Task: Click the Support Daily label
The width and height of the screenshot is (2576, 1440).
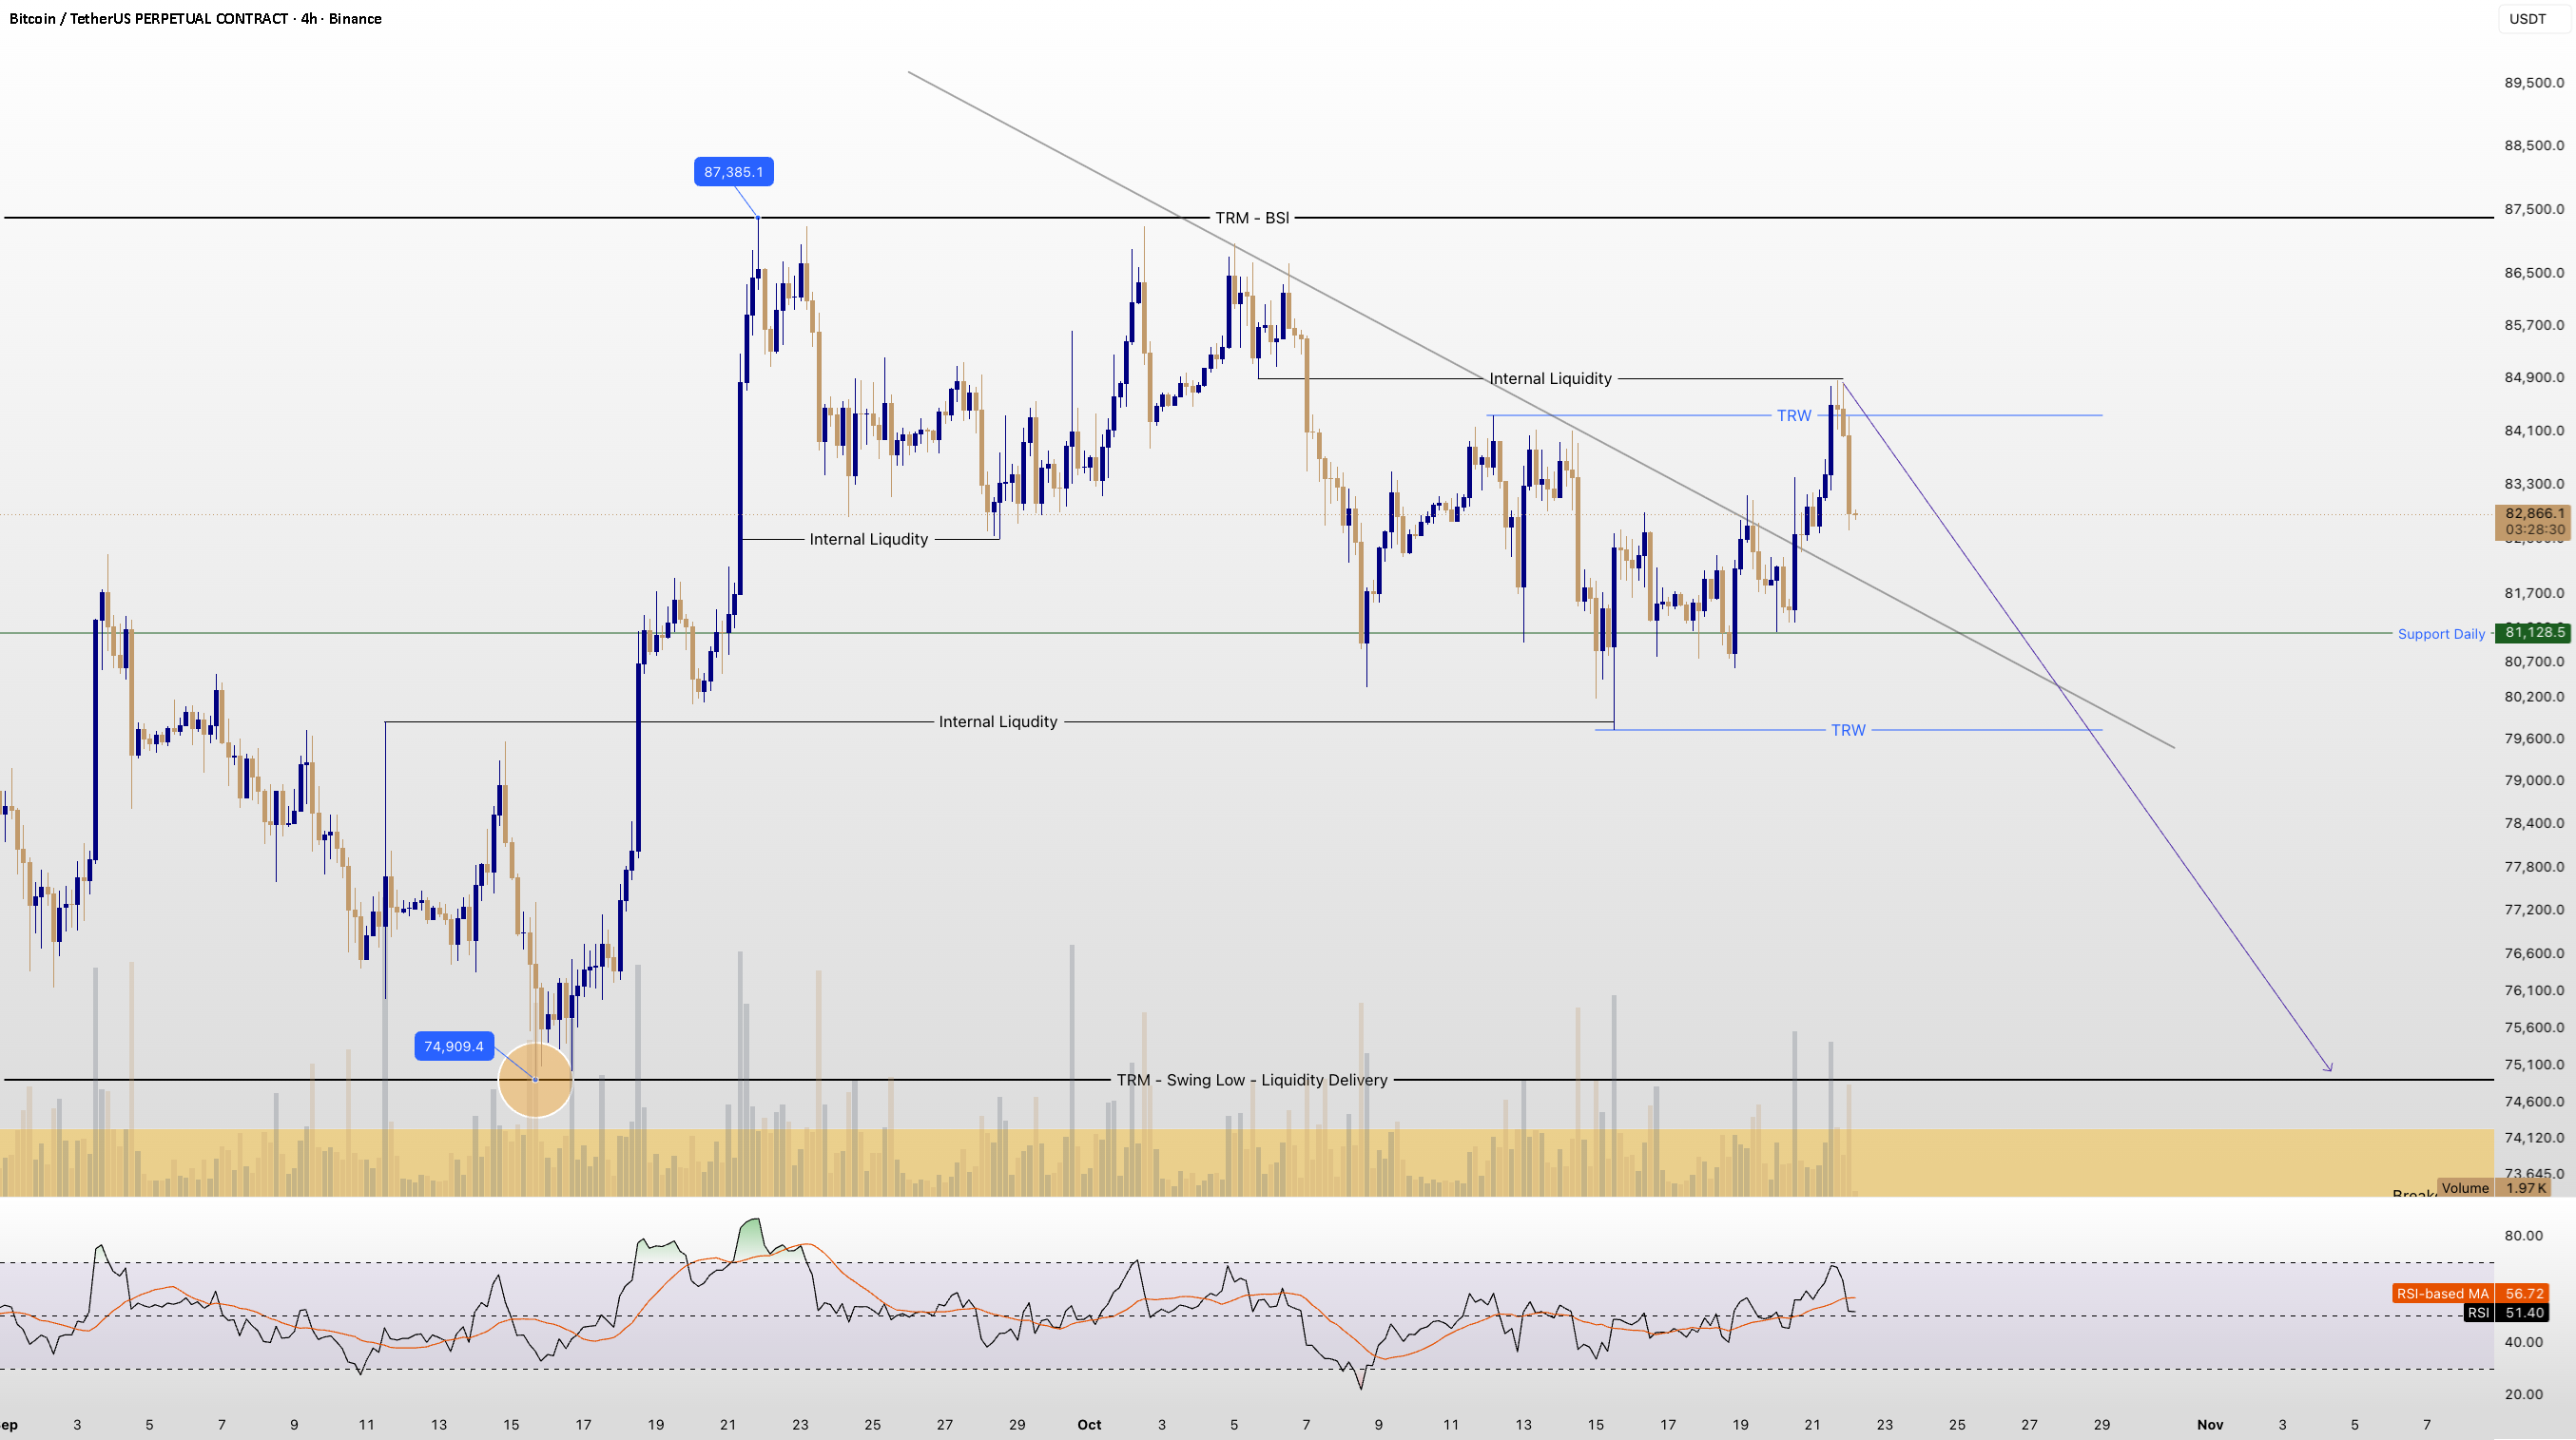Action: coord(2441,634)
